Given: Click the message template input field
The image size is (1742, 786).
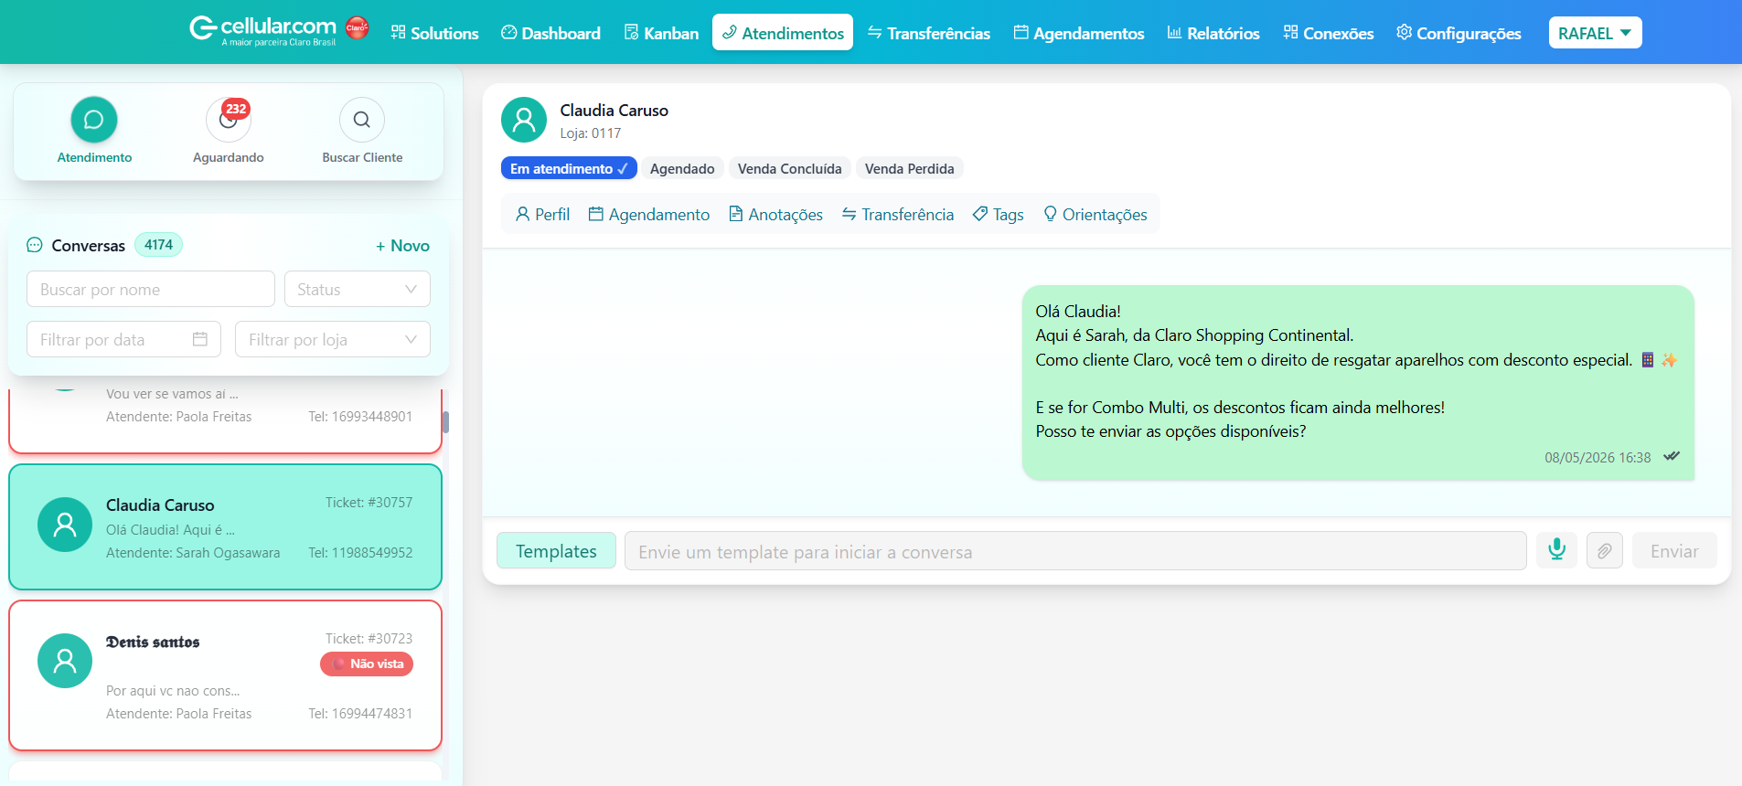Looking at the screenshot, I should pos(1075,551).
